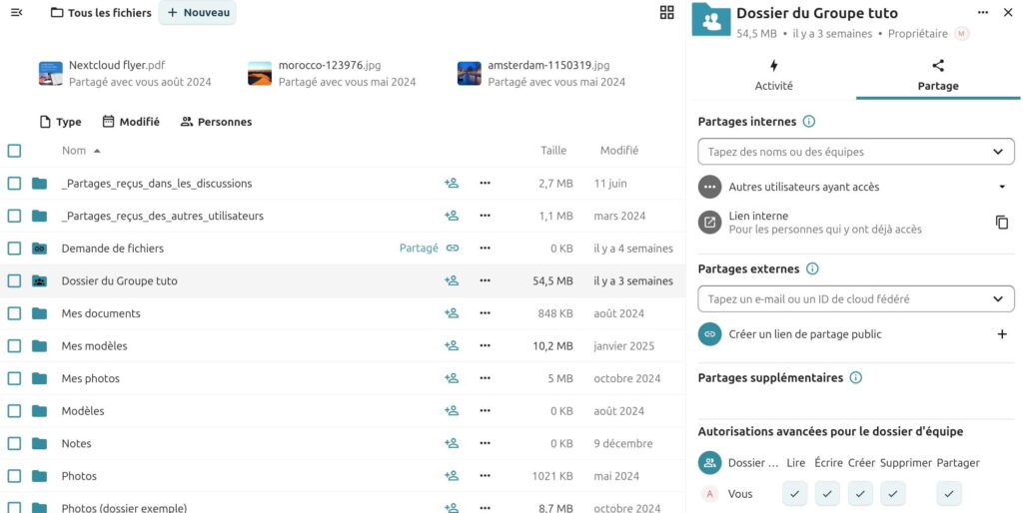Select the Mes documents checkbox
The width and height of the screenshot is (1023, 513).
click(x=14, y=313)
